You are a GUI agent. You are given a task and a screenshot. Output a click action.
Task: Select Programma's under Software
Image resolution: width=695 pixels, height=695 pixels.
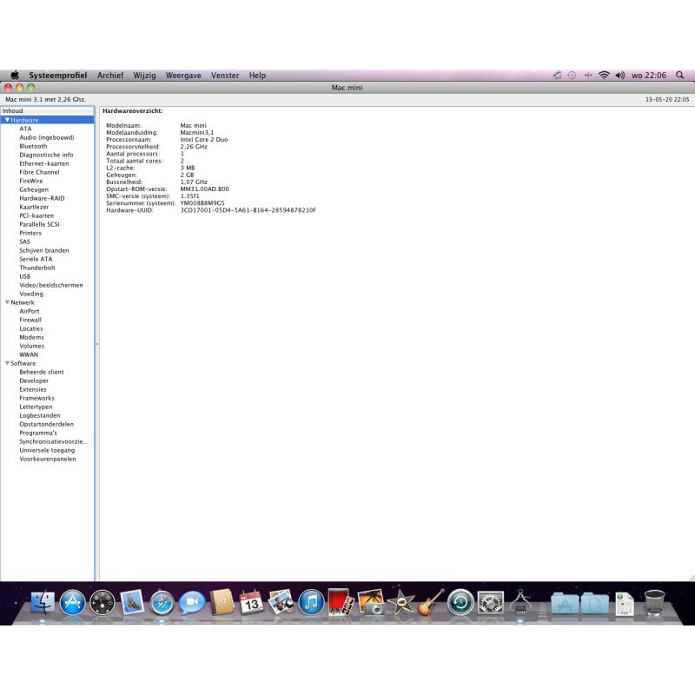coord(38,433)
